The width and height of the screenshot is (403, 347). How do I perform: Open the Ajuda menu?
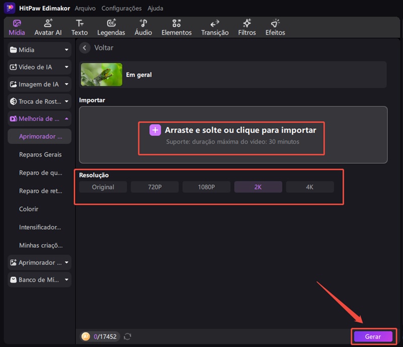155,8
